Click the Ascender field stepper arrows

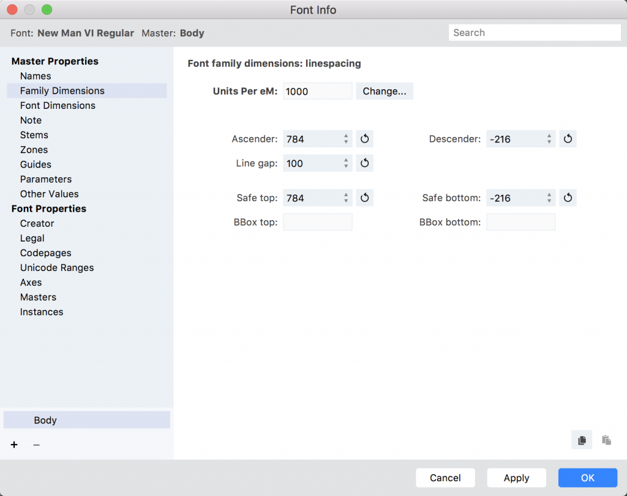click(x=346, y=139)
